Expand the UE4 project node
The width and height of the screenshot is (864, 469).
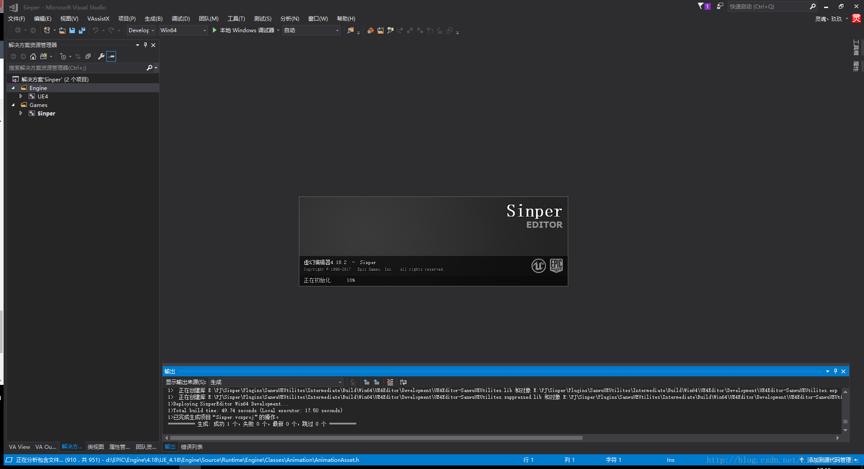tap(21, 96)
